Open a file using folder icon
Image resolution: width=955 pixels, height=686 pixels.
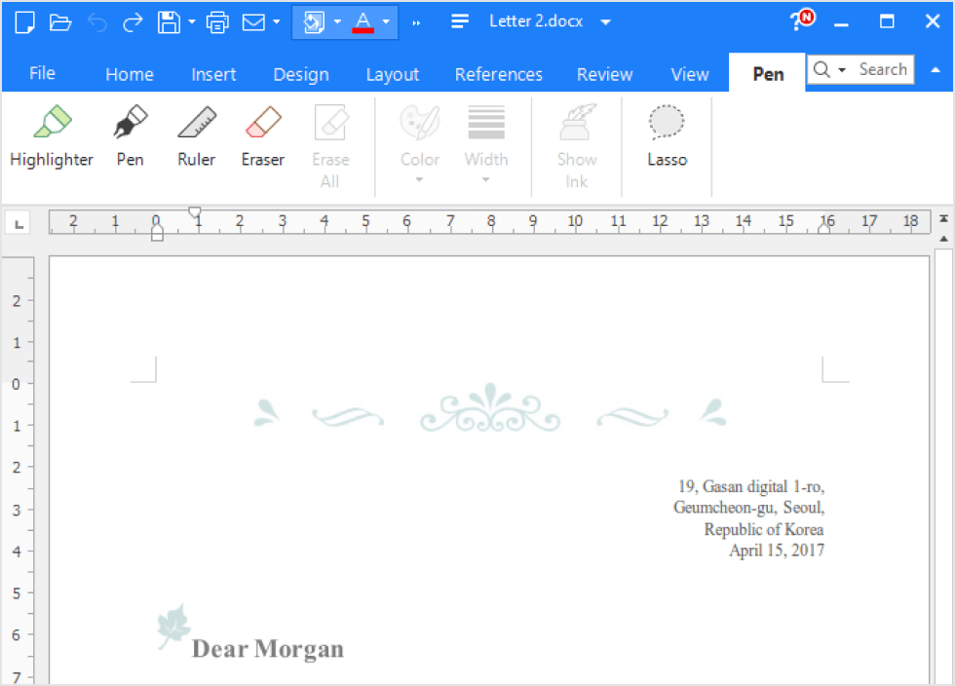[60, 21]
